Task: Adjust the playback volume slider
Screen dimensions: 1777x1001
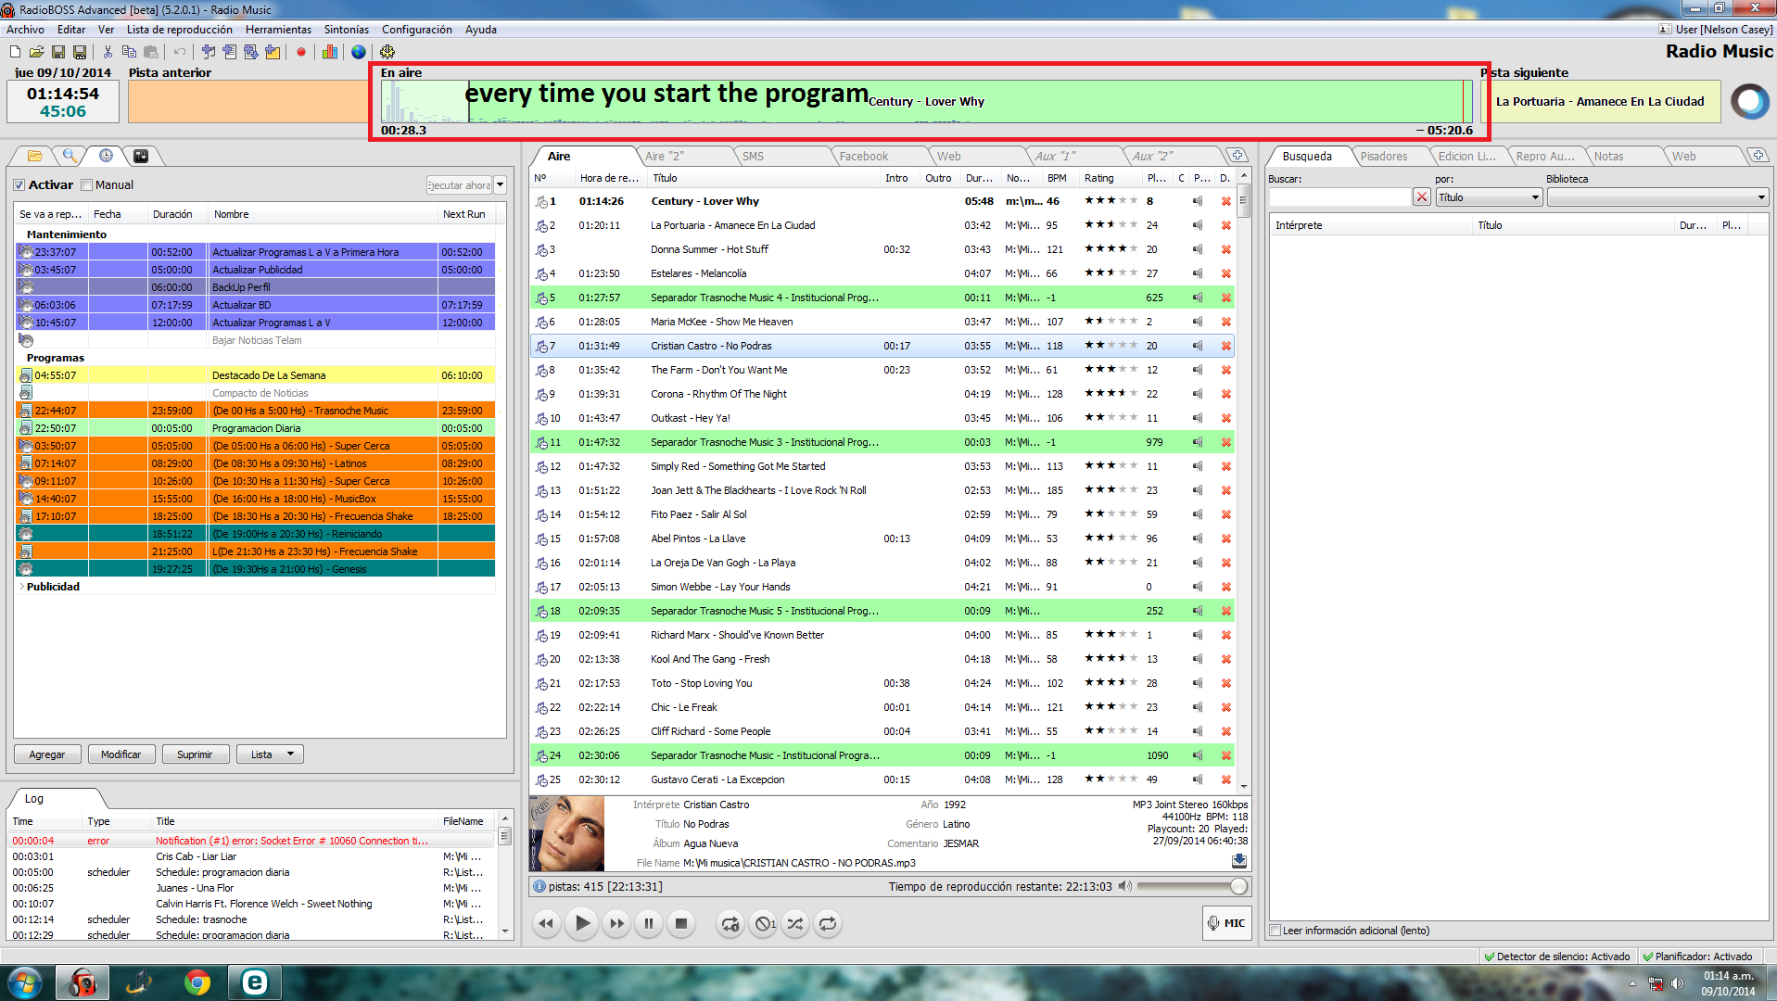Action: click(x=1238, y=887)
